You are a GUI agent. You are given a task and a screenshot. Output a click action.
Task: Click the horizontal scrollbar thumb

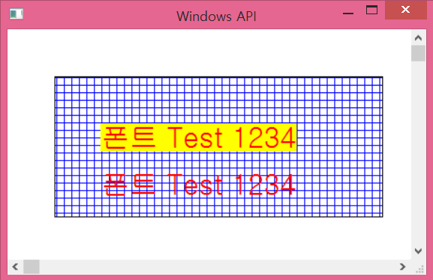[32, 266]
